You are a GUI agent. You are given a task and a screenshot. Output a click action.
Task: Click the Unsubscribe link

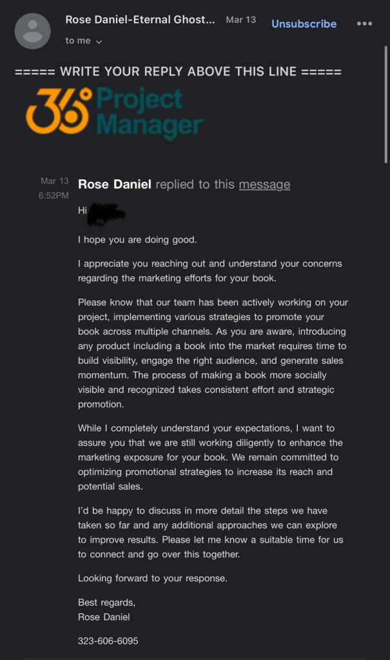click(x=304, y=24)
